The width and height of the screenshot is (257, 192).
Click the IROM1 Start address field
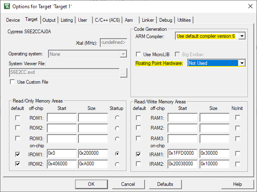point(62,153)
